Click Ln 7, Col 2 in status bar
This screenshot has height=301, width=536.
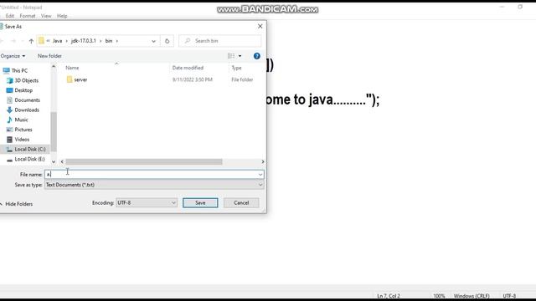pyautogui.click(x=389, y=296)
